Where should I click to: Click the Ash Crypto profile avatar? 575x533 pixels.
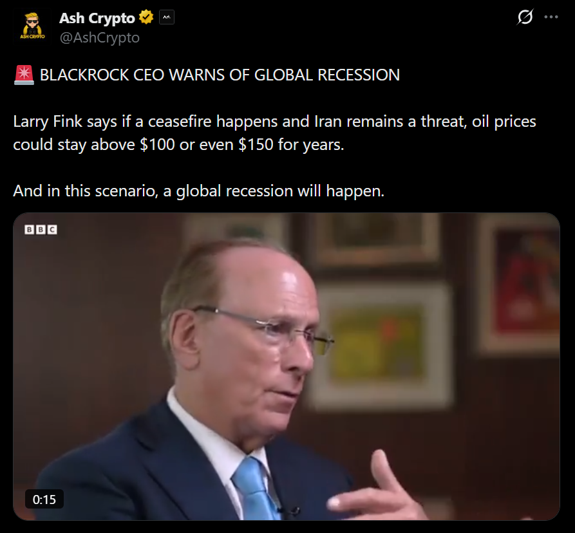point(33,26)
